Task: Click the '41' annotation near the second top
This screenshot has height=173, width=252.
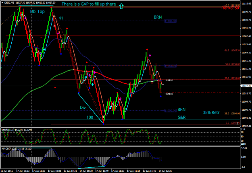Action: tap(61, 18)
